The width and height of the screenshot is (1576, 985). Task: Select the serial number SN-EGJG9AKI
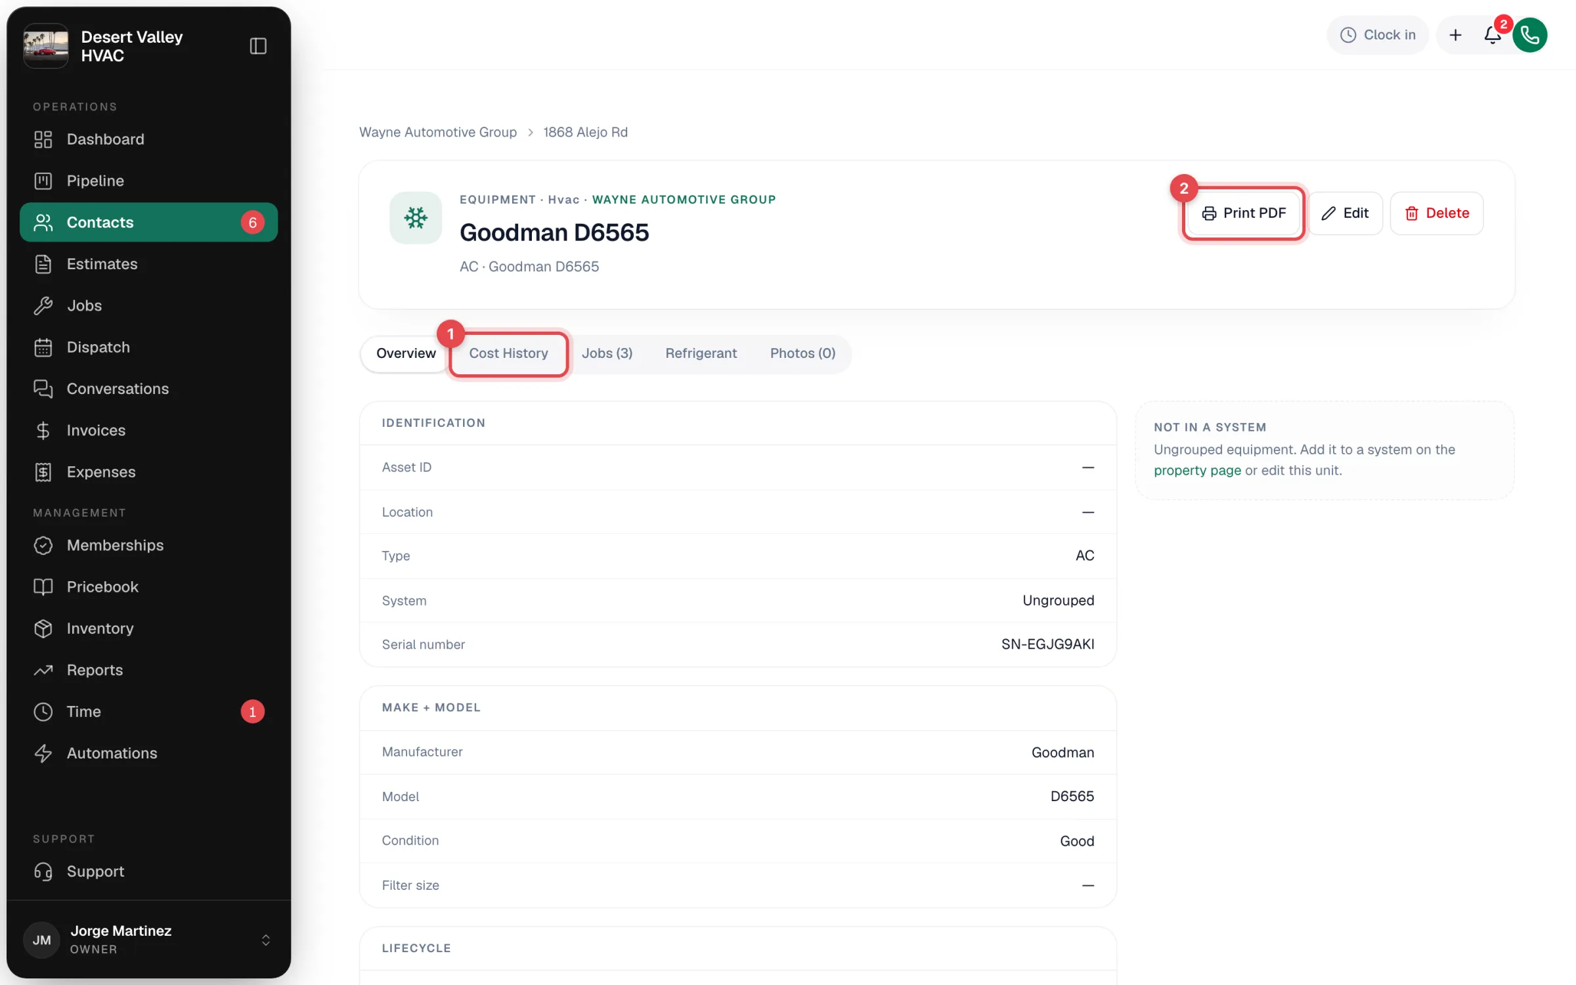1047,645
